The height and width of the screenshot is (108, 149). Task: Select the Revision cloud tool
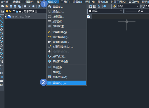tap(1, 45)
